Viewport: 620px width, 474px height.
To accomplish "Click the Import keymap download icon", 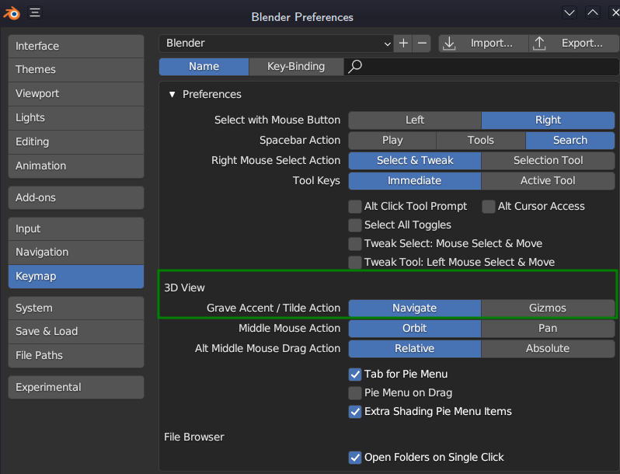I will [449, 44].
